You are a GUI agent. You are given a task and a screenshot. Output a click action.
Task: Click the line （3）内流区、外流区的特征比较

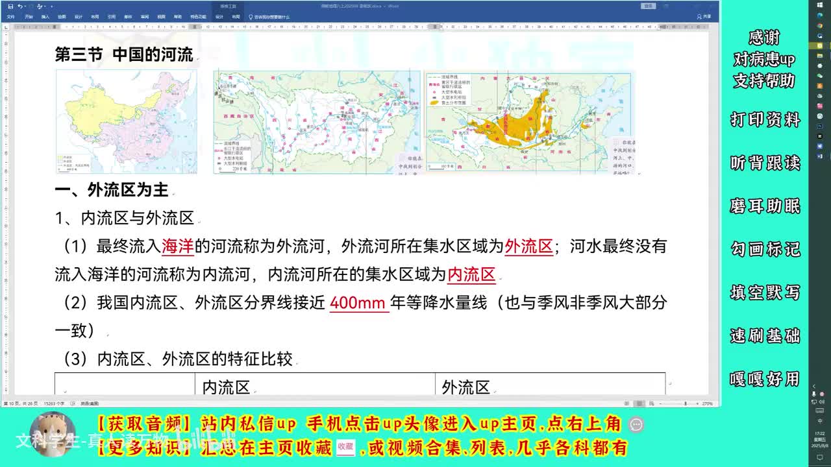(177, 359)
